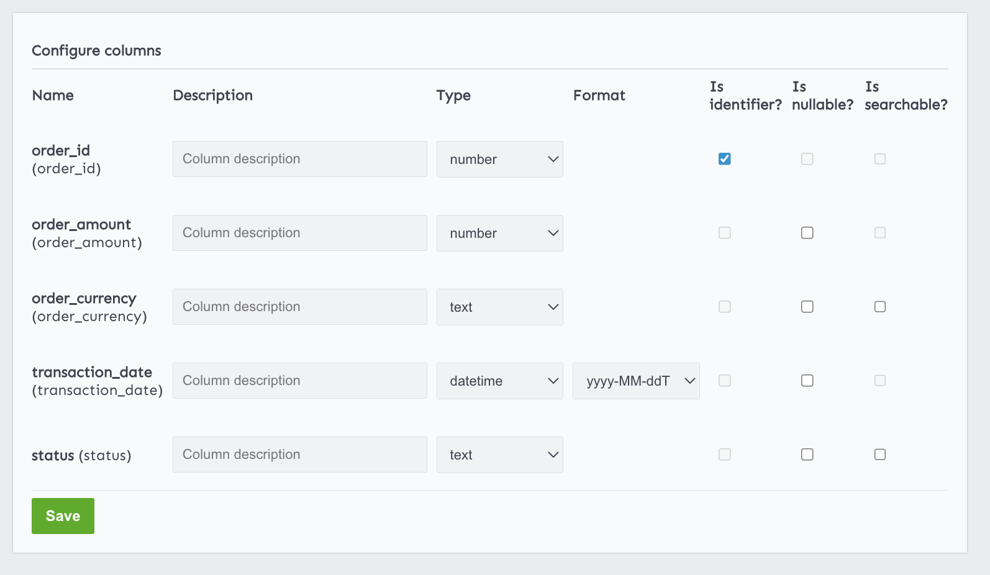
Task: Check the status nullable checkbox
Action: tap(807, 455)
